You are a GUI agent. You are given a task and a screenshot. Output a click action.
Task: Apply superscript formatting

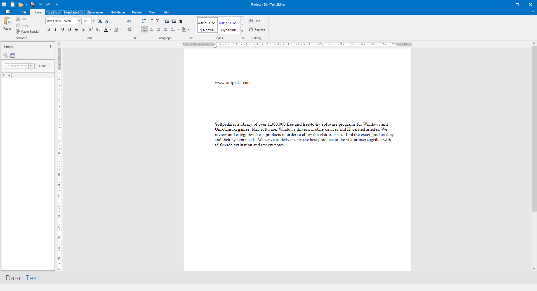coord(91,29)
